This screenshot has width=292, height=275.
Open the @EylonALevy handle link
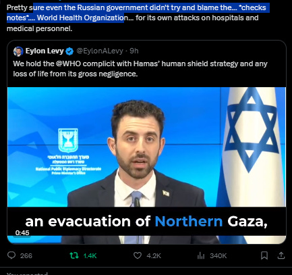100,51
